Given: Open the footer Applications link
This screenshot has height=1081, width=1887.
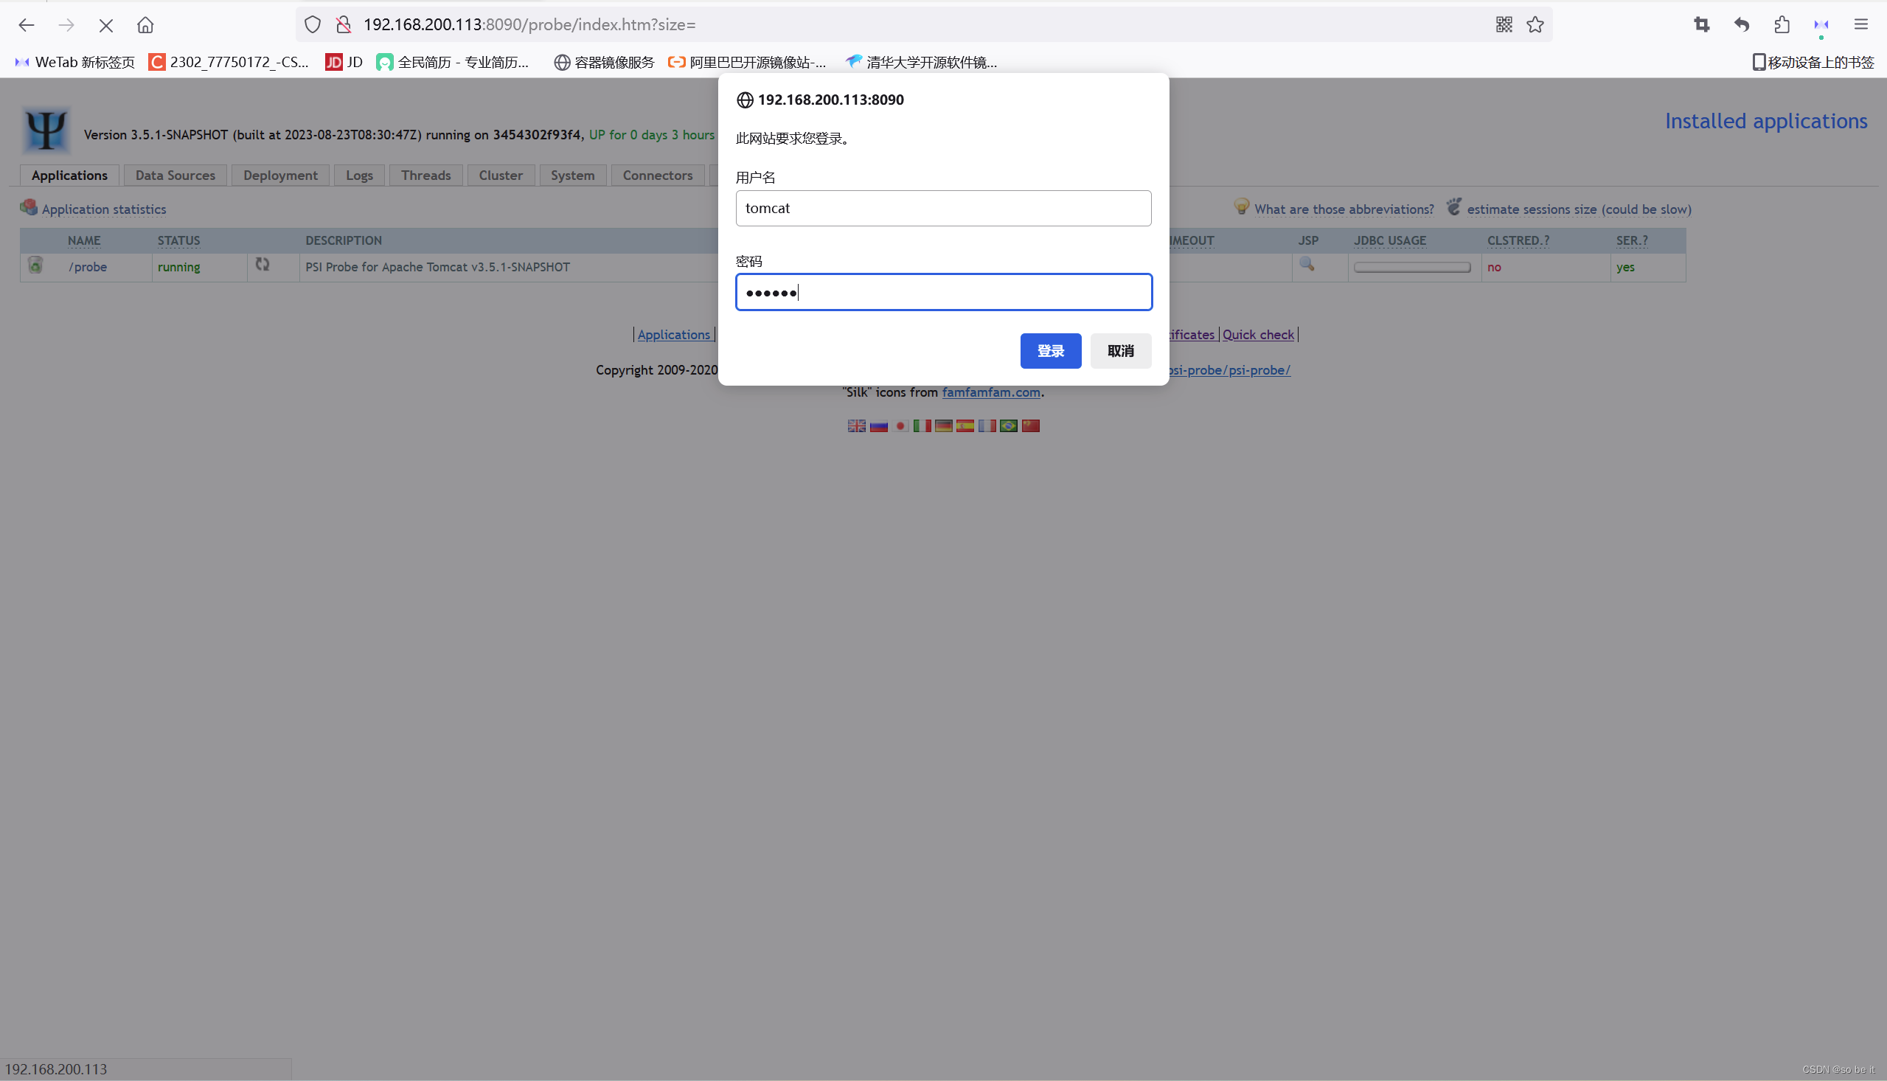Looking at the screenshot, I should tap(673, 335).
